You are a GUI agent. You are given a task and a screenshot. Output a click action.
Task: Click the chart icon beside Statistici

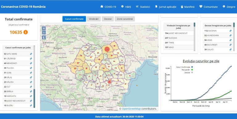[x=137, y=6]
